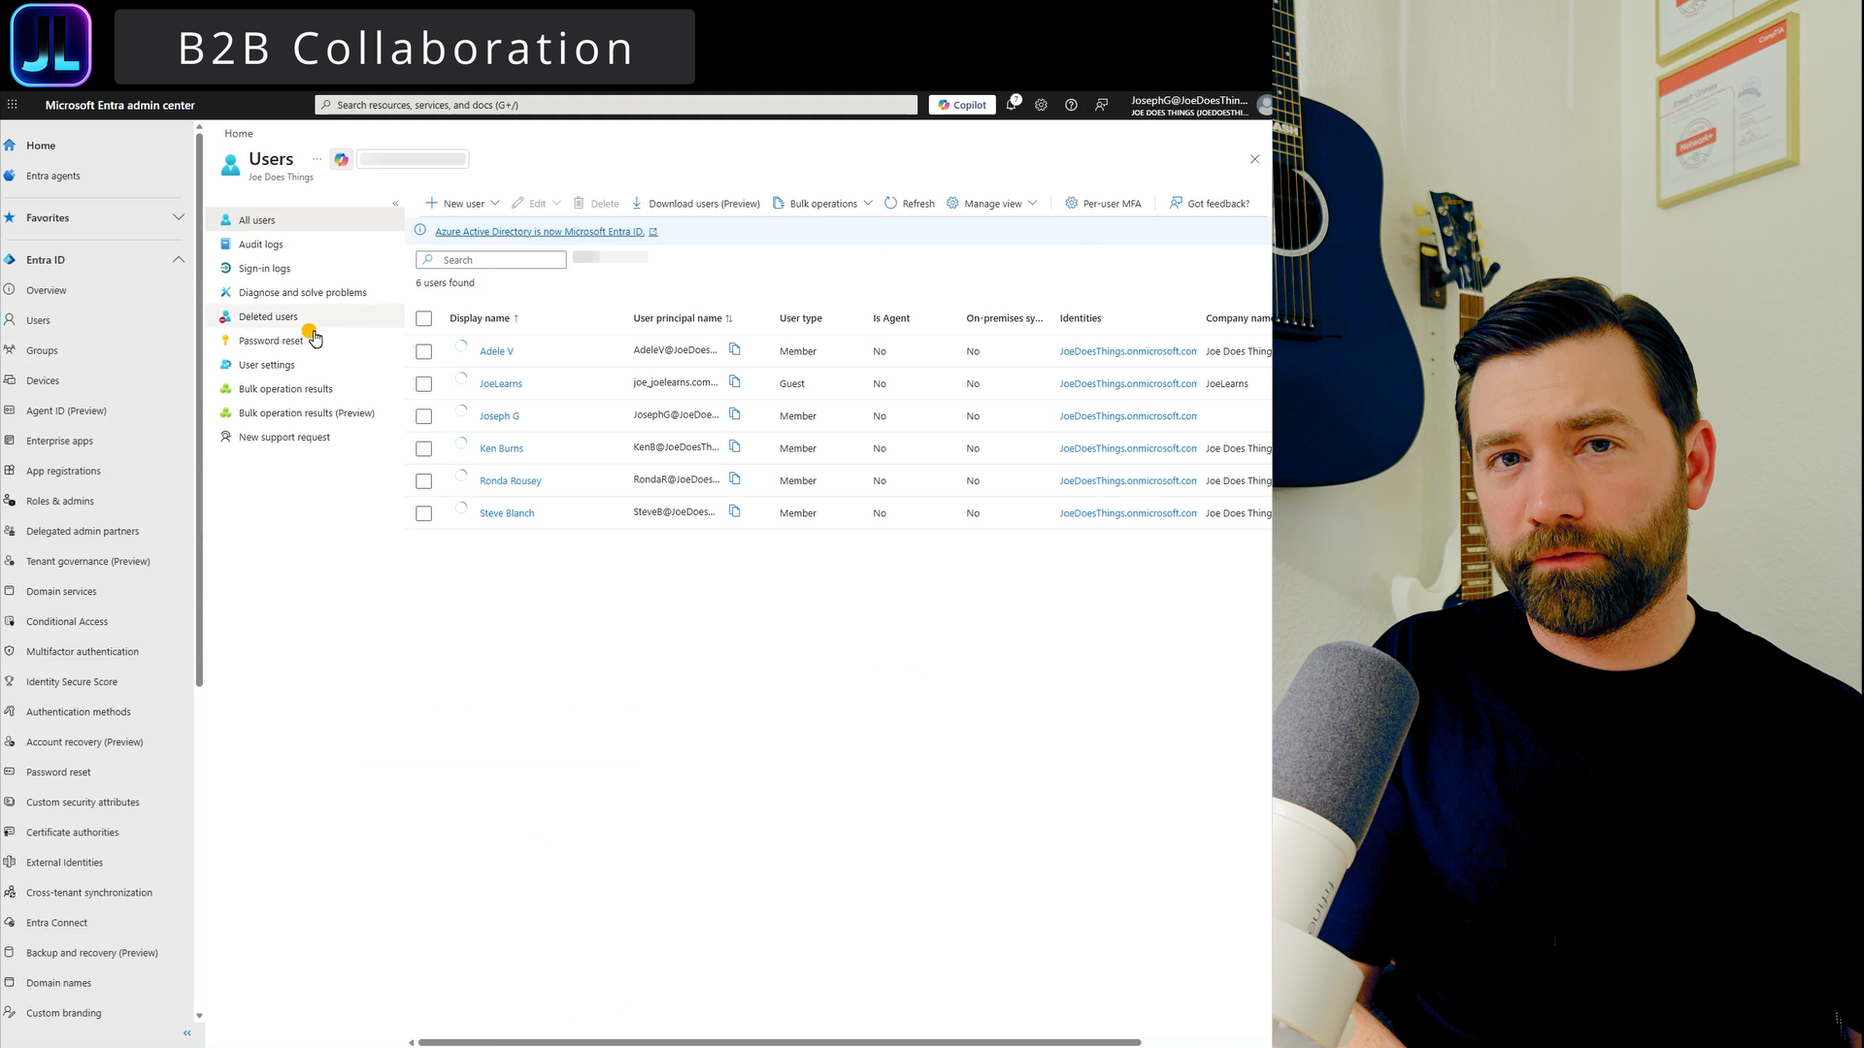Image resolution: width=1864 pixels, height=1048 pixels.
Task: Click the notifications bell icon
Action: [x=1011, y=105]
